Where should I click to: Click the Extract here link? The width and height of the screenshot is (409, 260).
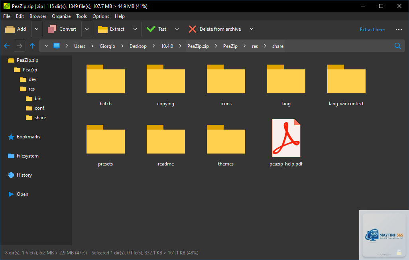click(372, 29)
